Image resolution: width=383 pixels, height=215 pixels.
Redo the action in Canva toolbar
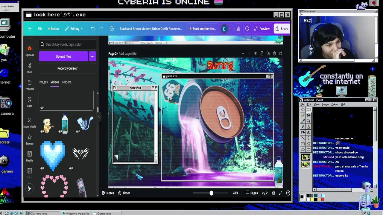[x=101, y=29]
